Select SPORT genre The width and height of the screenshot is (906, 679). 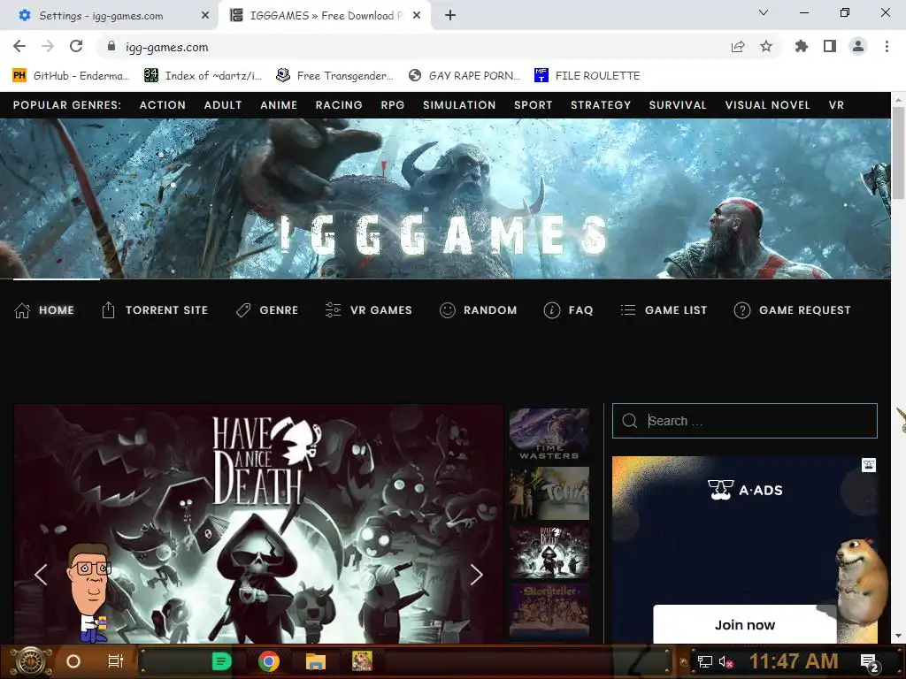tap(534, 105)
